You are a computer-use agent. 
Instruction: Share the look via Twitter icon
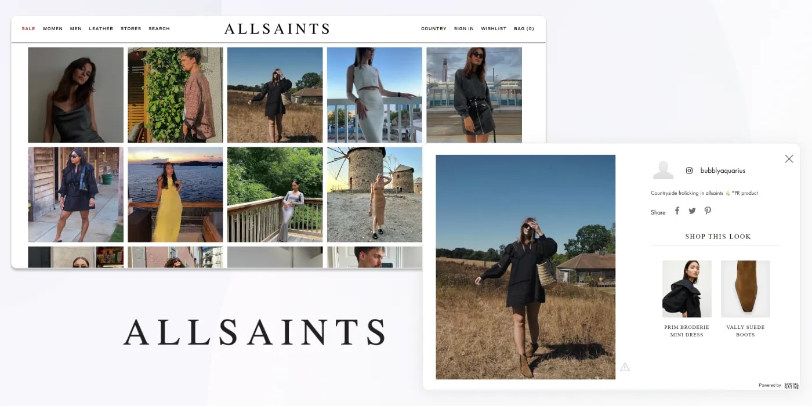(692, 211)
